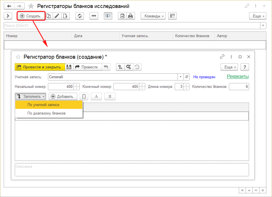
Task: Choose По учетной записи
Action: [49, 105]
